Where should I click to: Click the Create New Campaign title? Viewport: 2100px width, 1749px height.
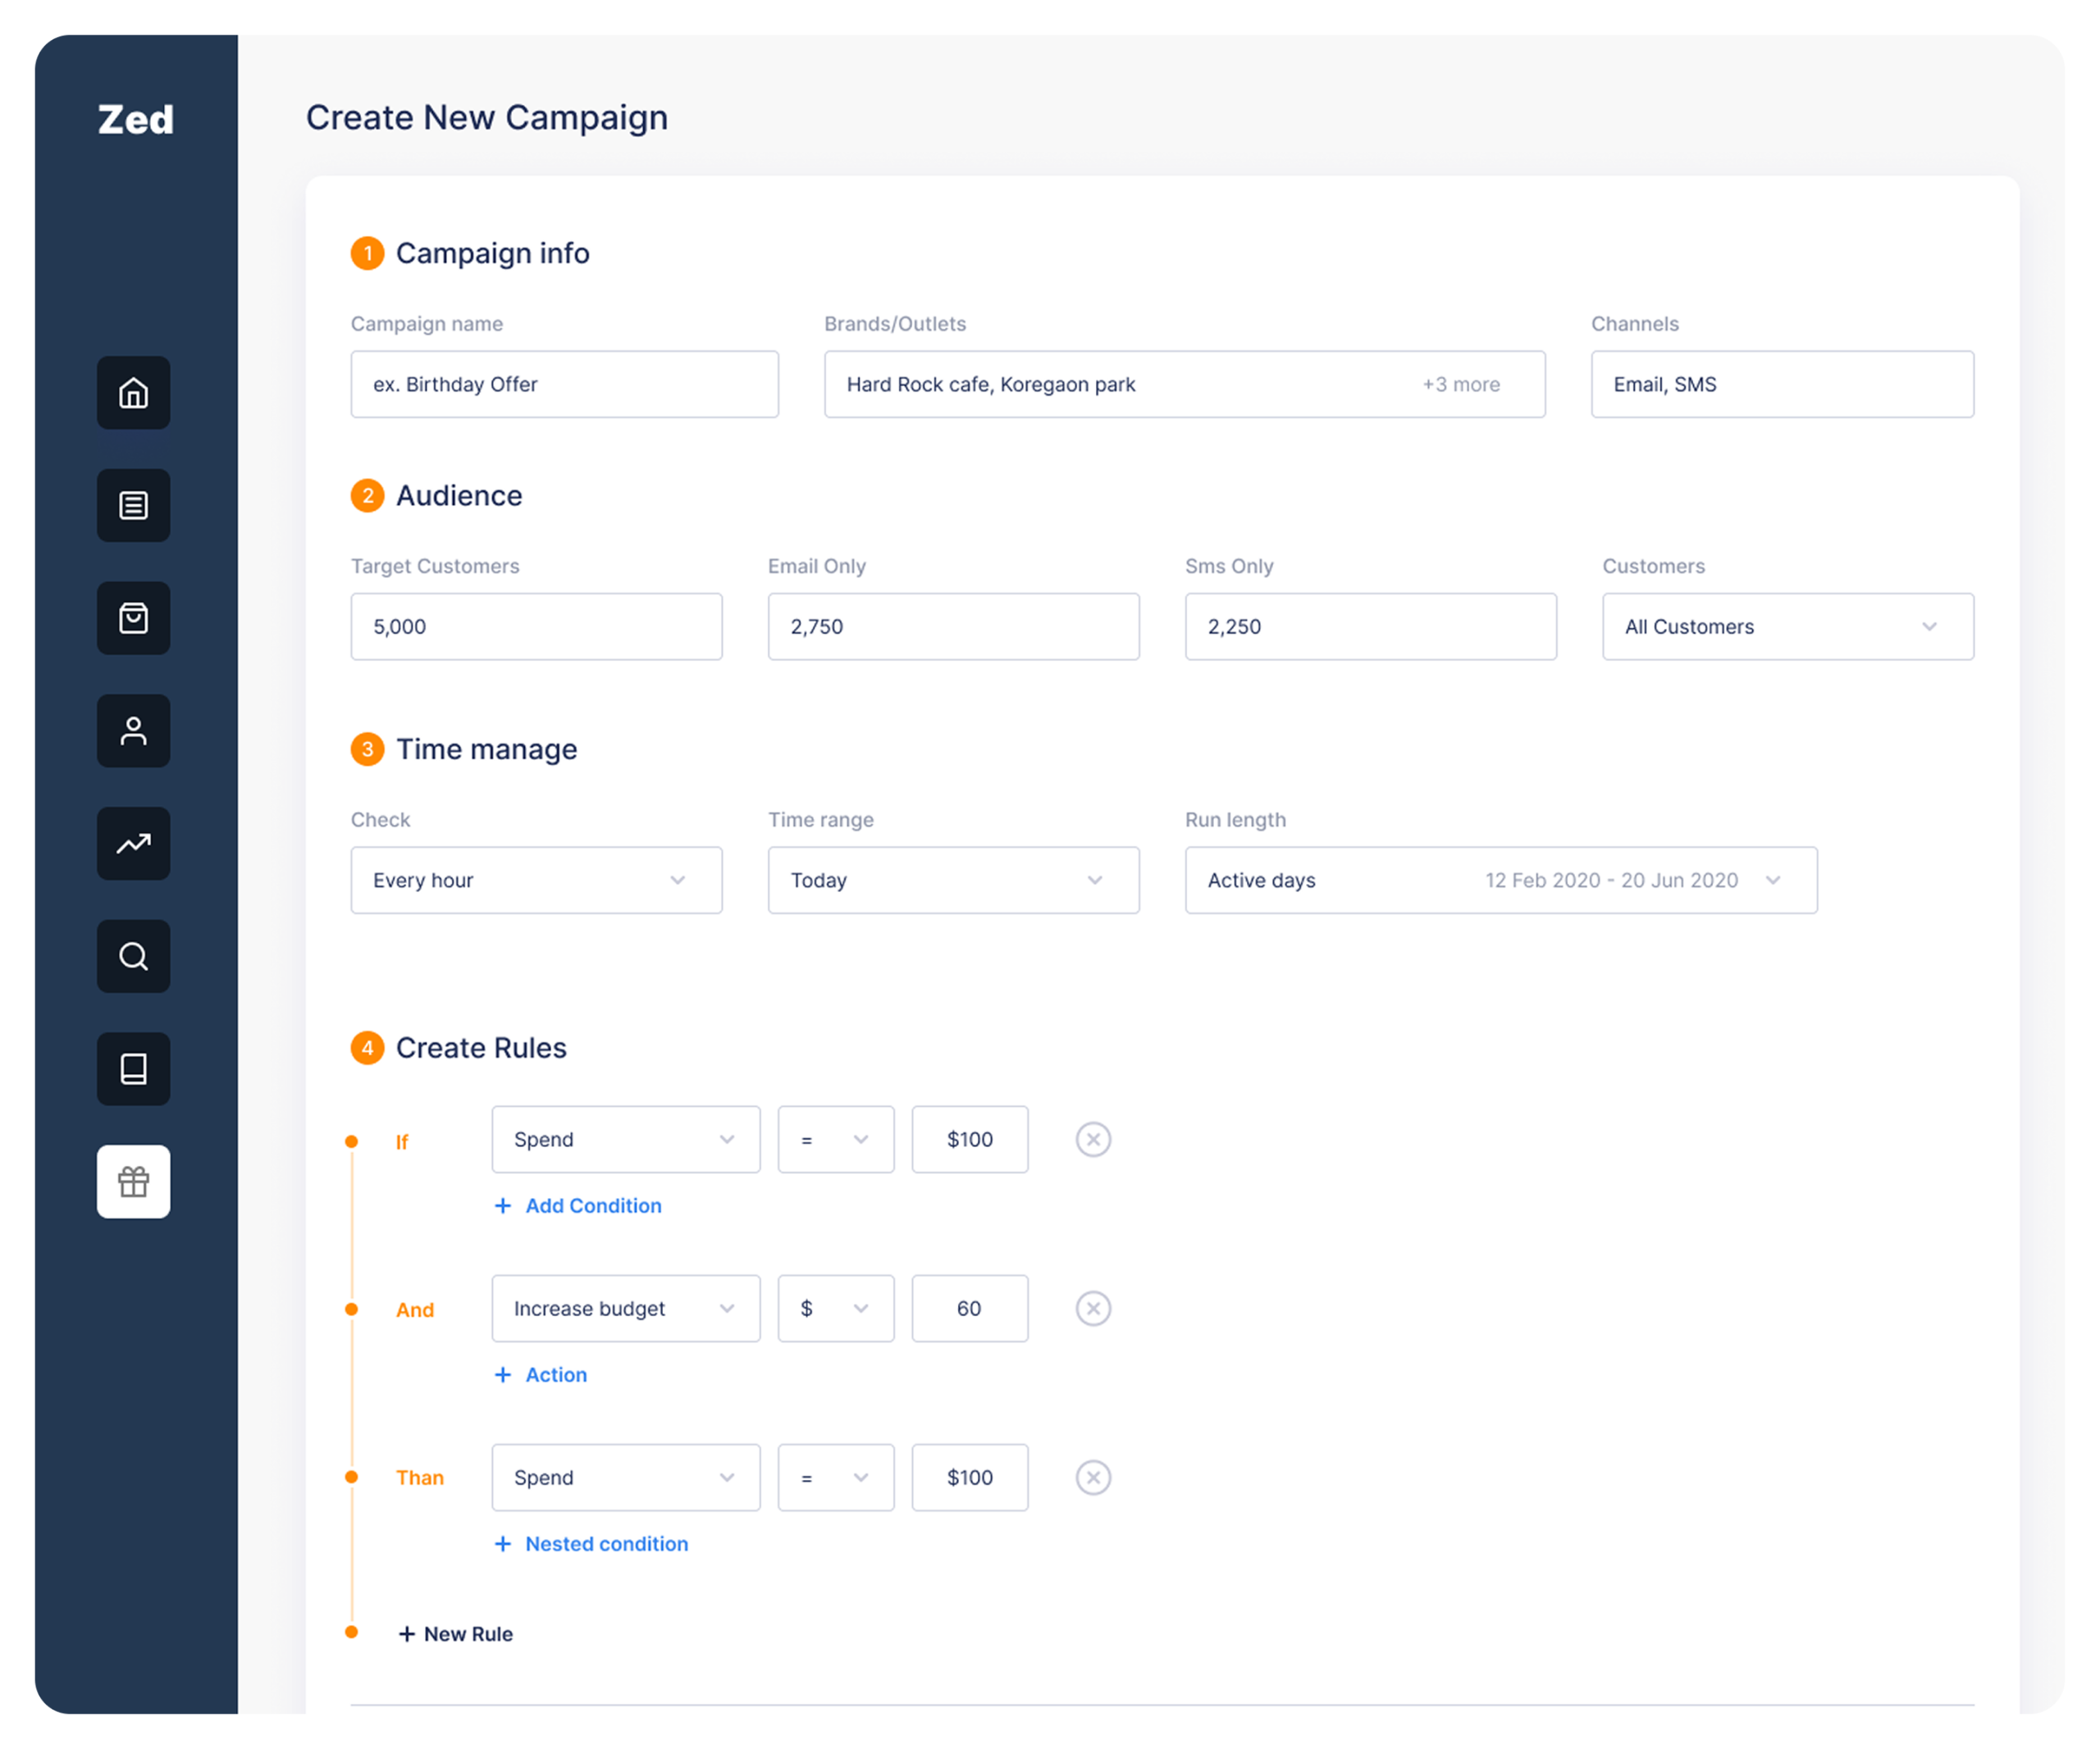click(x=487, y=118)
